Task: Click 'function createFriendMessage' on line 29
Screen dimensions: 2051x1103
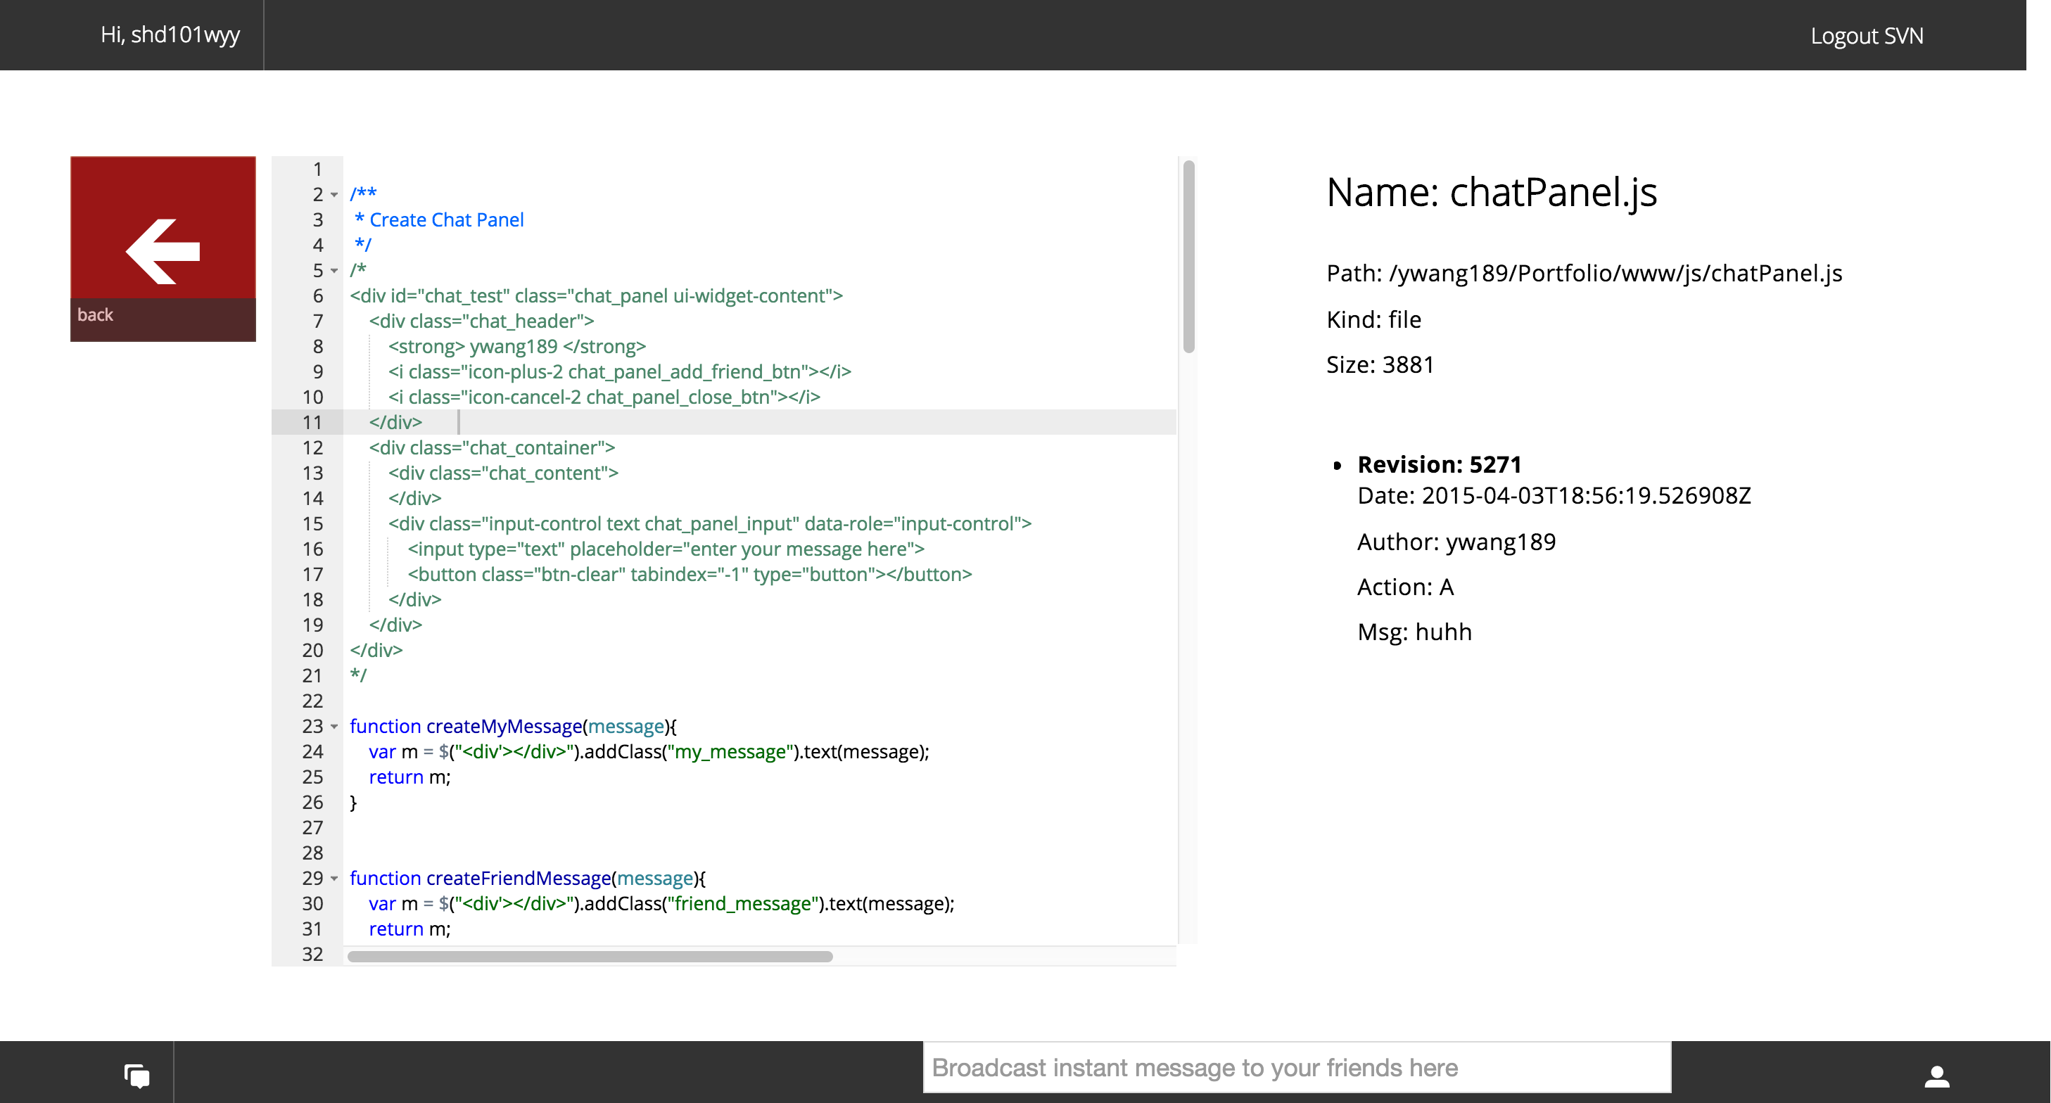Action: click(480, 879)
